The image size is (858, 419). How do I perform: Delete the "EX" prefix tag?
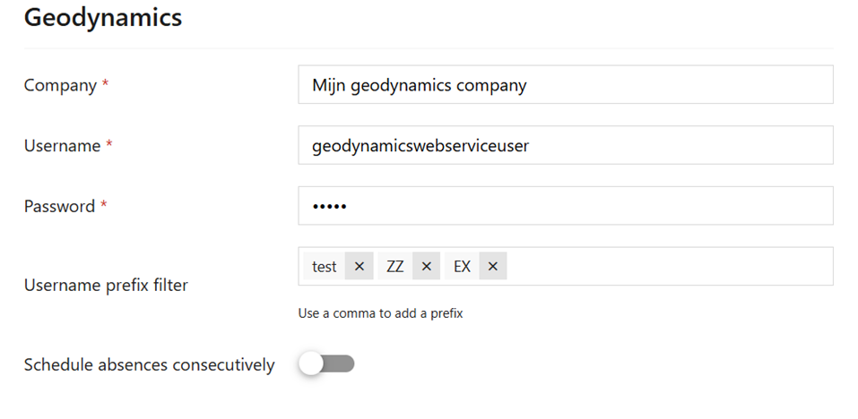[493, 267]
